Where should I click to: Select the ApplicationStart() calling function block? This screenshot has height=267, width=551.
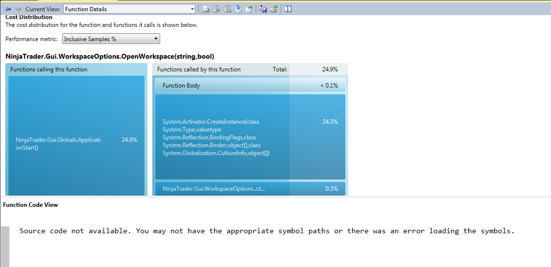76,136
